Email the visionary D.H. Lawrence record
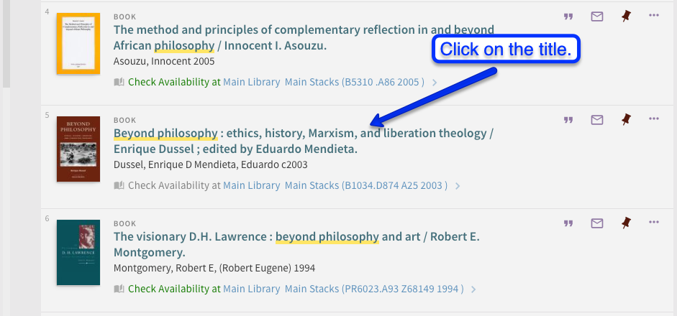 point(596,223)
